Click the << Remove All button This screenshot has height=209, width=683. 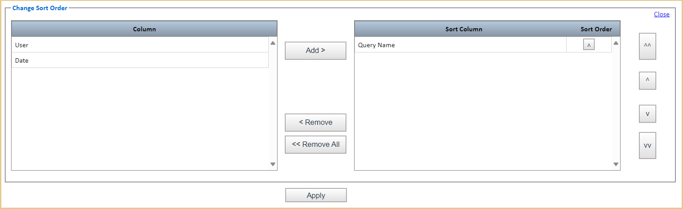316,145
